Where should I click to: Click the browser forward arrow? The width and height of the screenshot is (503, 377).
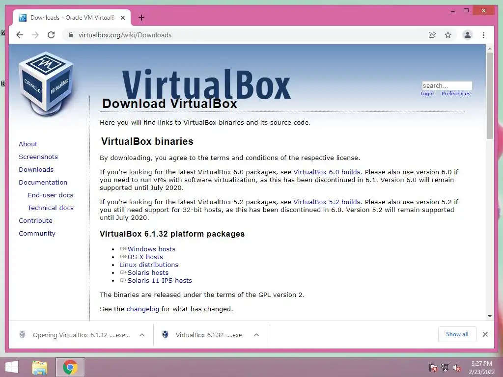pos(35,35)
